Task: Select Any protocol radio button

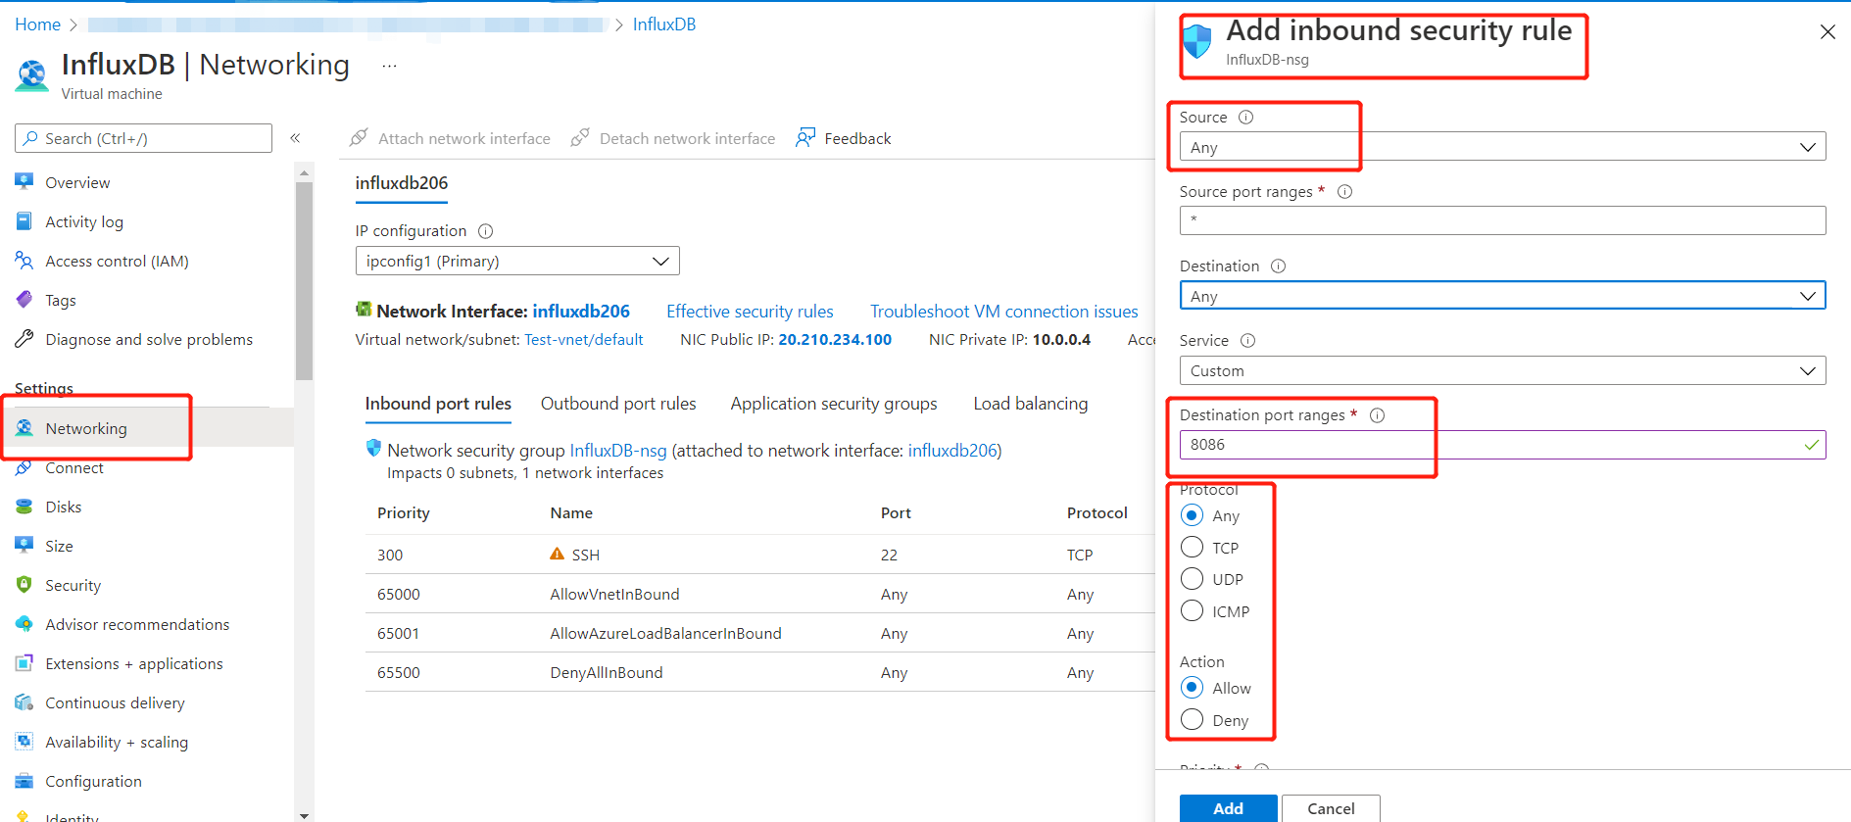Action: (x=1192, y=515)
